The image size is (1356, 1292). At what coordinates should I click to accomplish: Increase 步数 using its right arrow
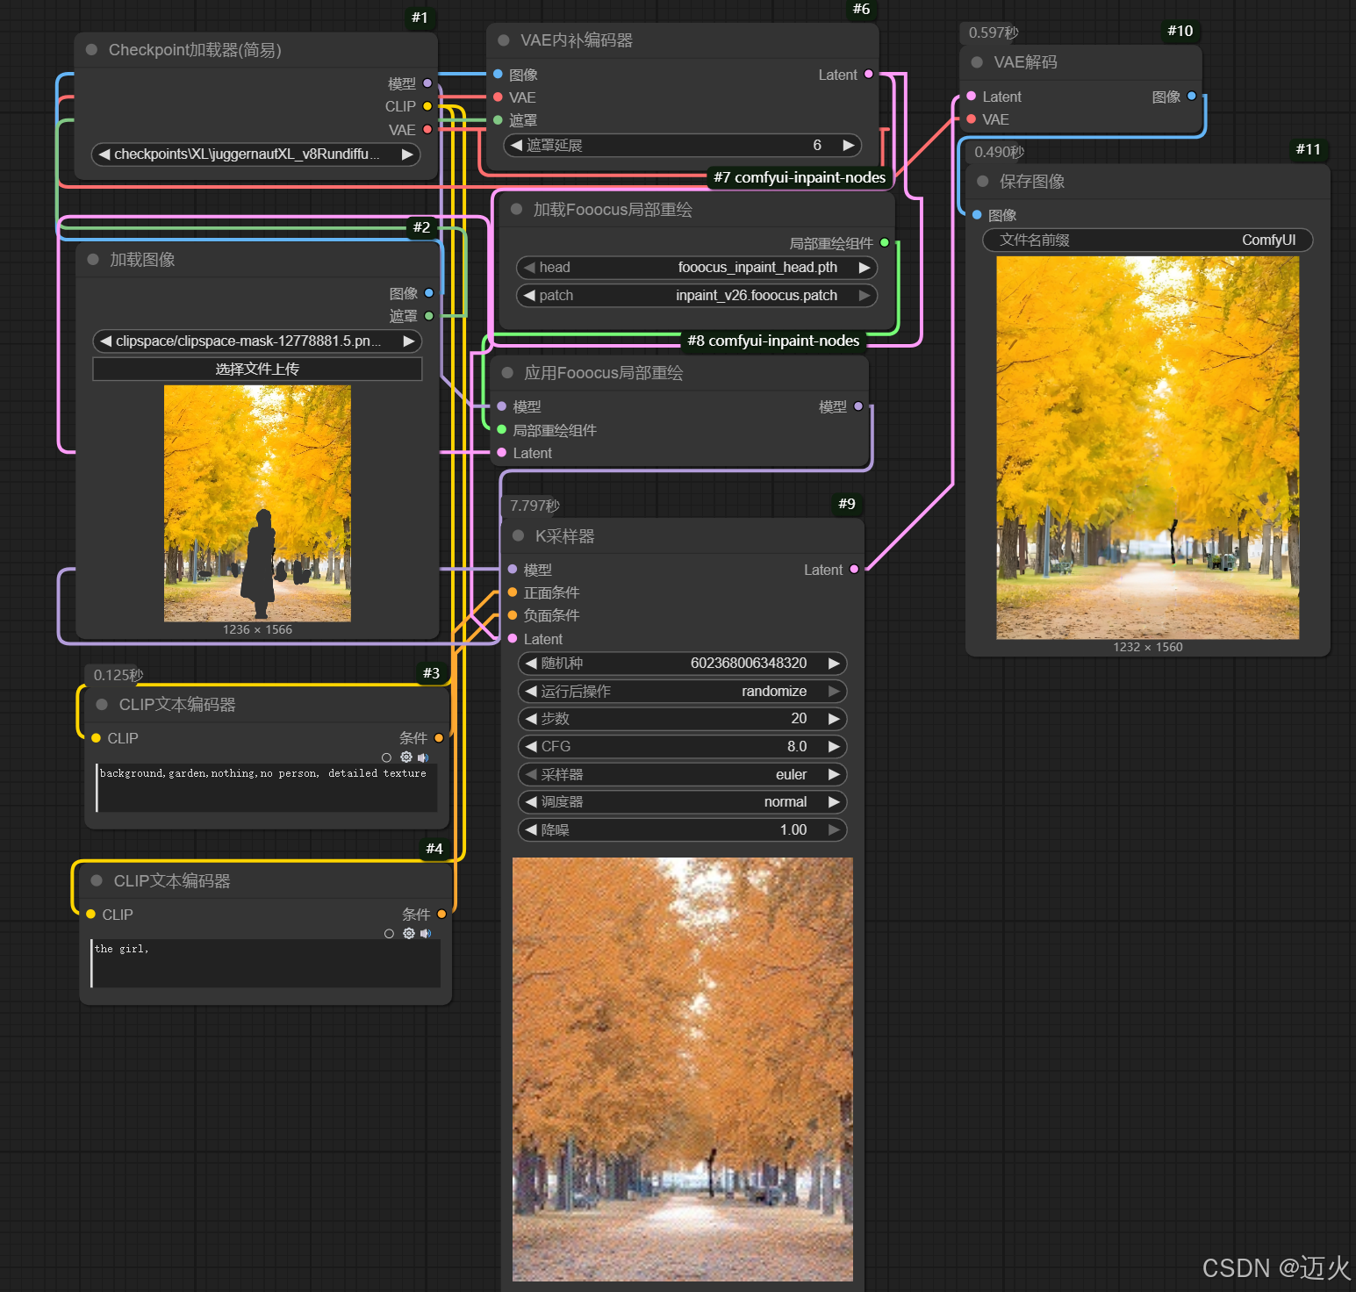835,718
